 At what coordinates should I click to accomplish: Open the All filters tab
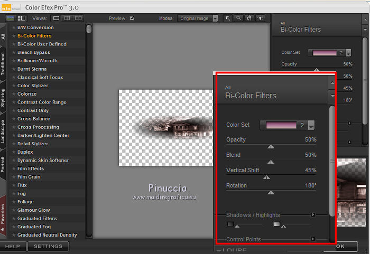[x=3, y=36]
